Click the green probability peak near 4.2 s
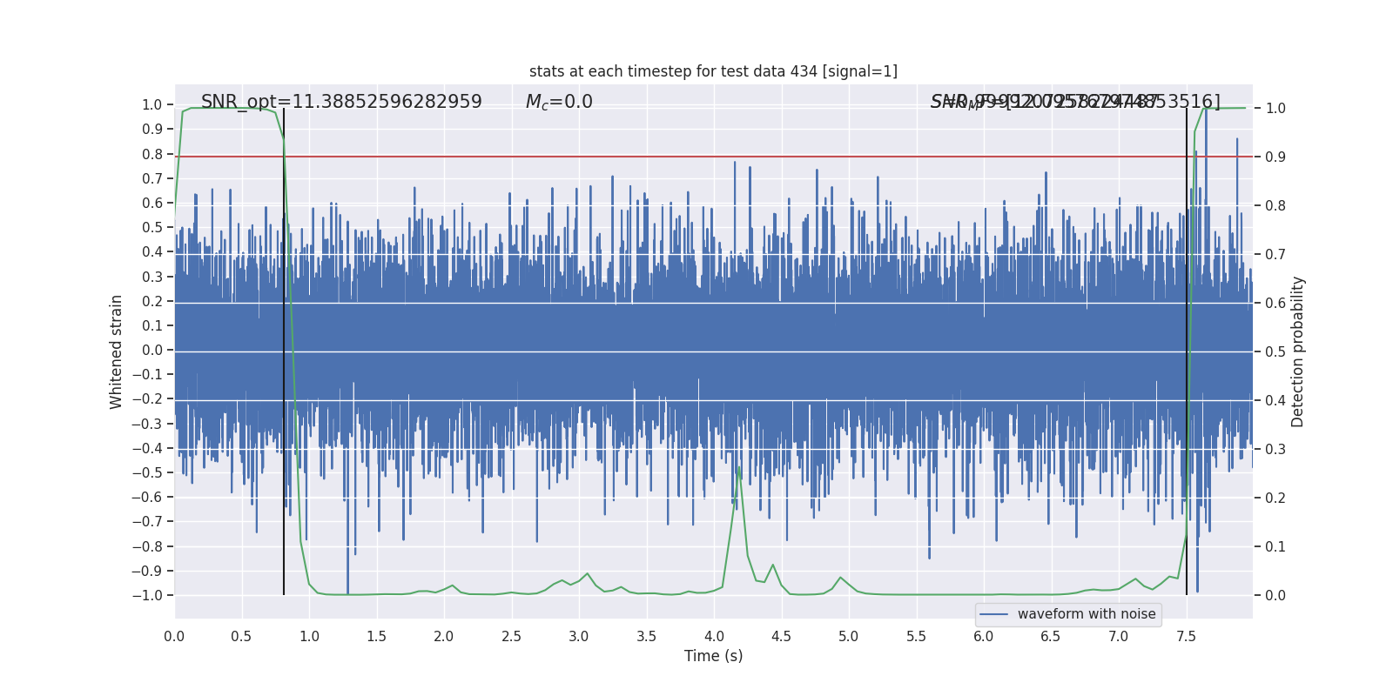 738,470
